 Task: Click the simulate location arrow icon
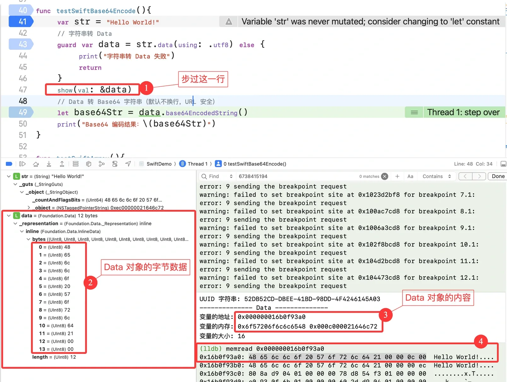[x=128, y=164]
